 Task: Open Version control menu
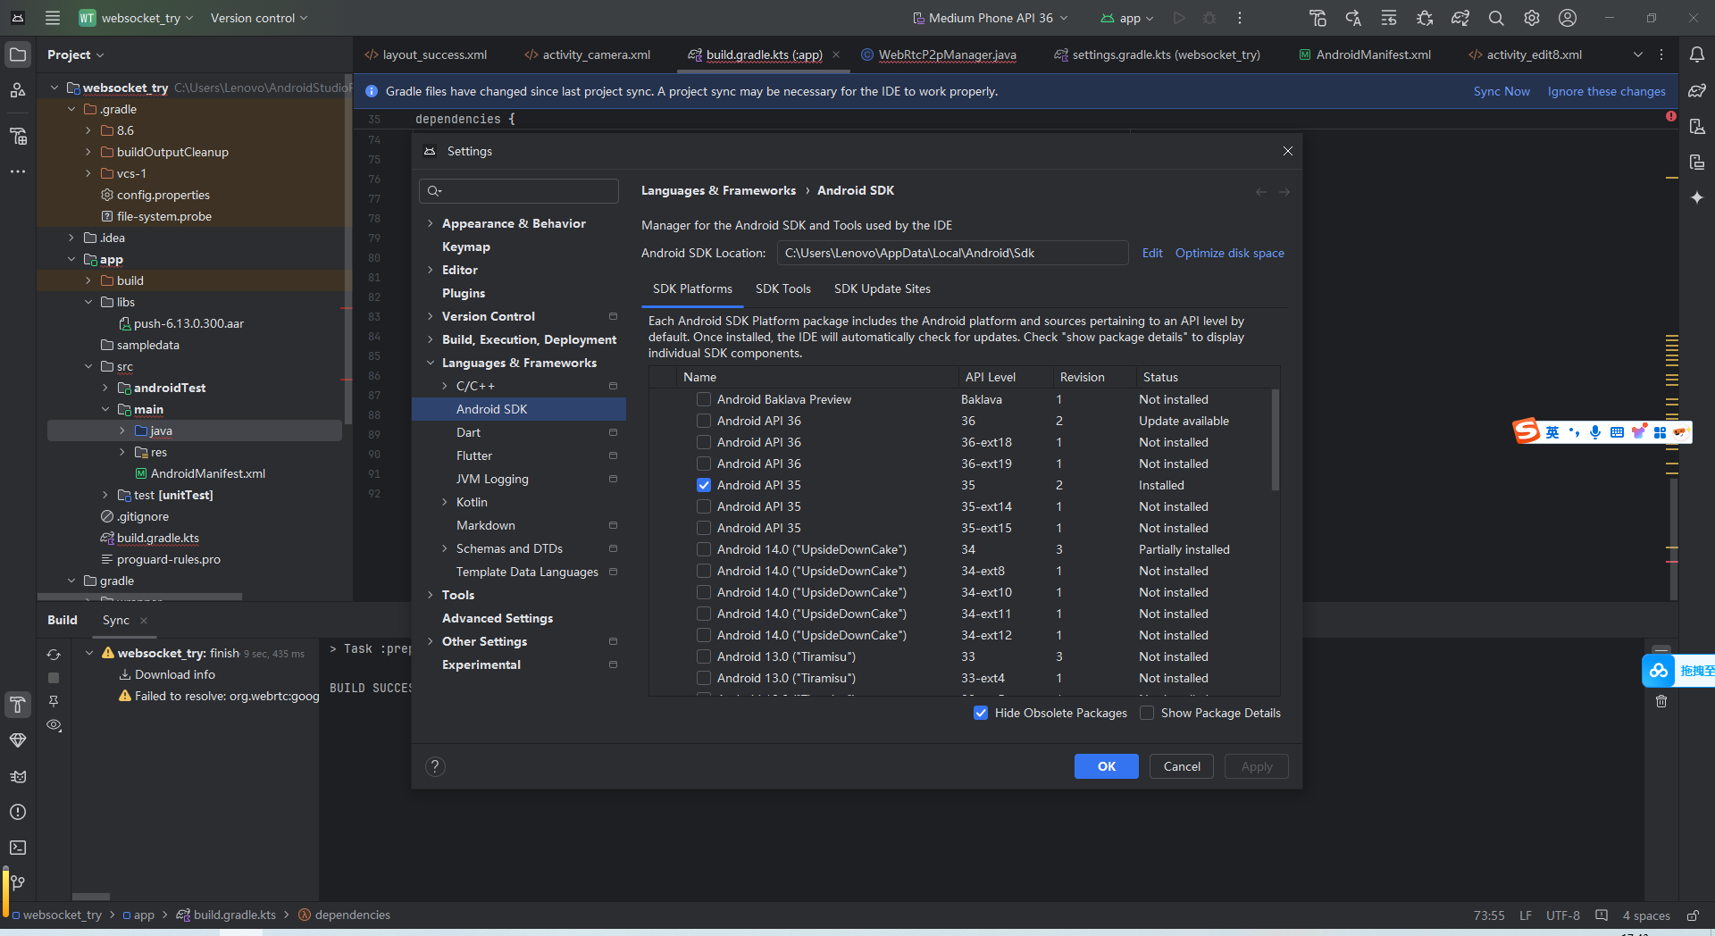click(259, 18)
